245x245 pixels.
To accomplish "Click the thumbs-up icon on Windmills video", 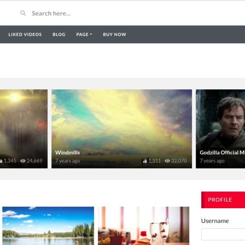I will pyautogui.click(x=145, y=161).
